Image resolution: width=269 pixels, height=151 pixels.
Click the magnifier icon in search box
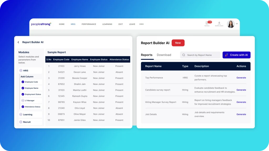[184, 55]
